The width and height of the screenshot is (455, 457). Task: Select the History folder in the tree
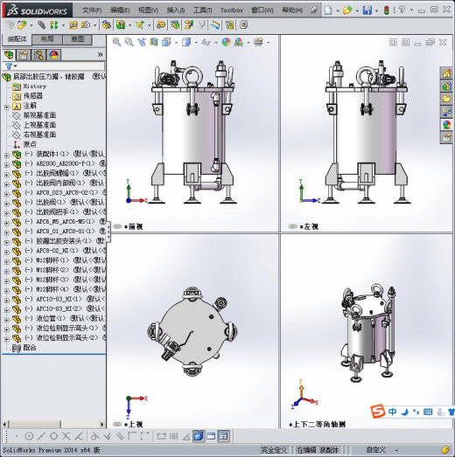pyautogui.click(x=35, y=87)
